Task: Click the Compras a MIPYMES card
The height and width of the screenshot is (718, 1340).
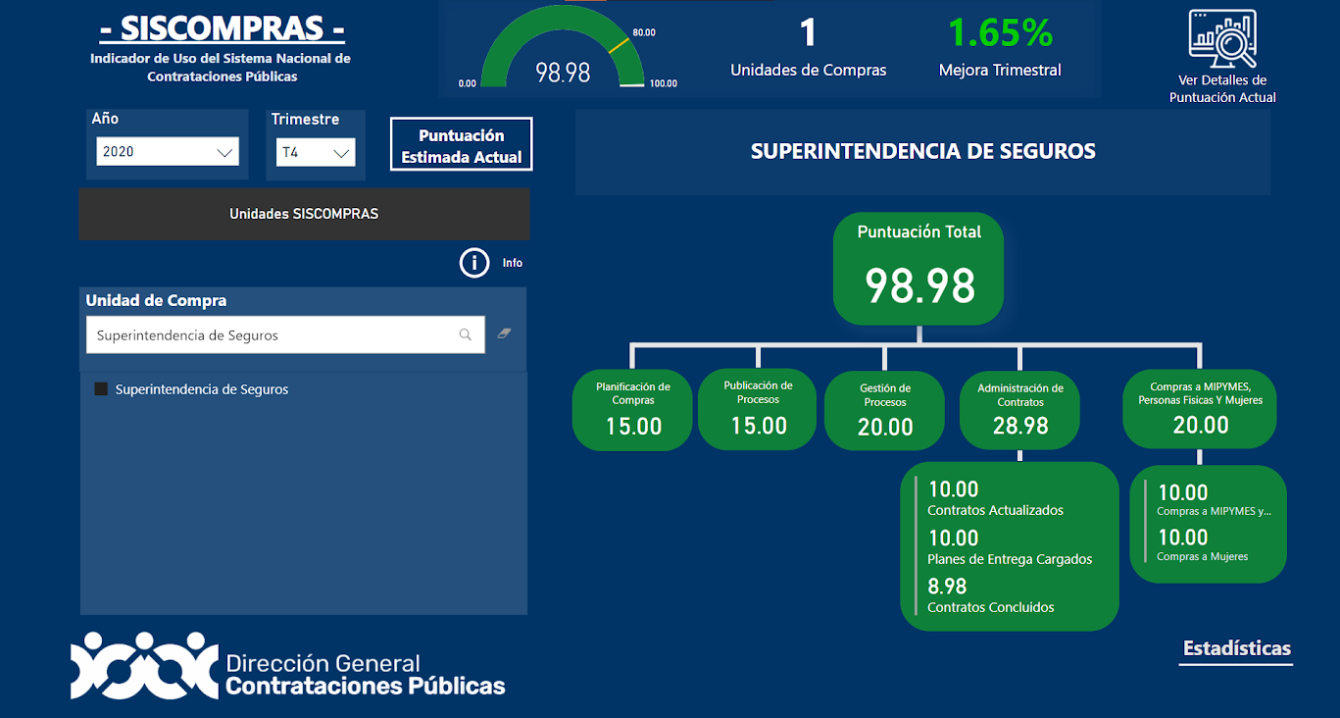Action: 1199,409
